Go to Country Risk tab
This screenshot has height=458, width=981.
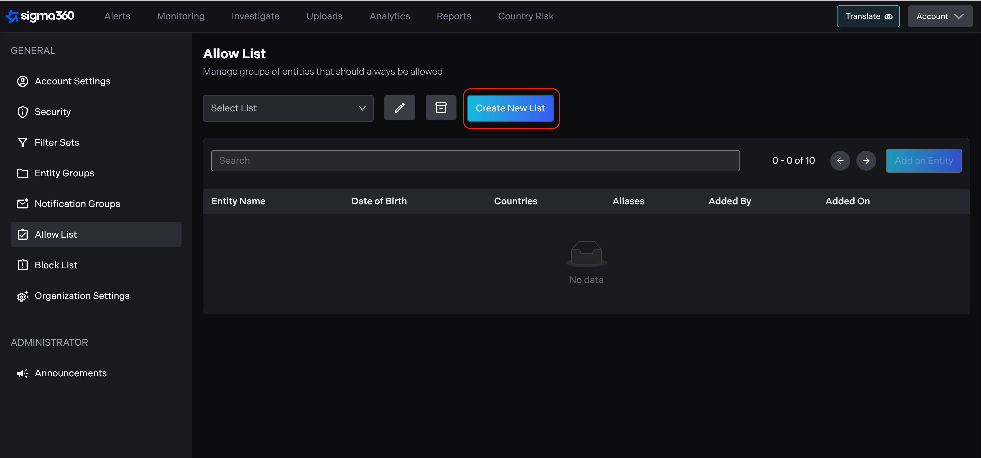(526, 16)
